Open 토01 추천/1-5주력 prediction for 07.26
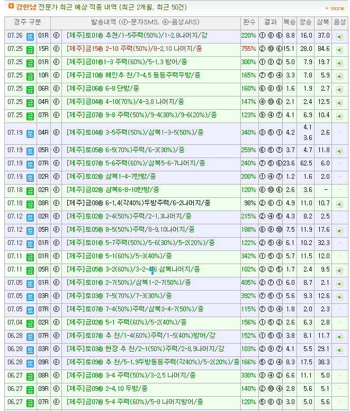Screen dimensions: 350x411 pyautogui.click(x=137, y=36)
